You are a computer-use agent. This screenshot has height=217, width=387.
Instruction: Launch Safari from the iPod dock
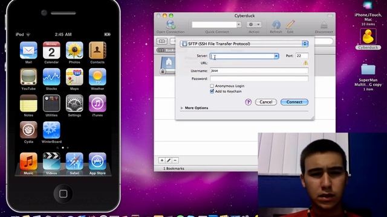74,161
